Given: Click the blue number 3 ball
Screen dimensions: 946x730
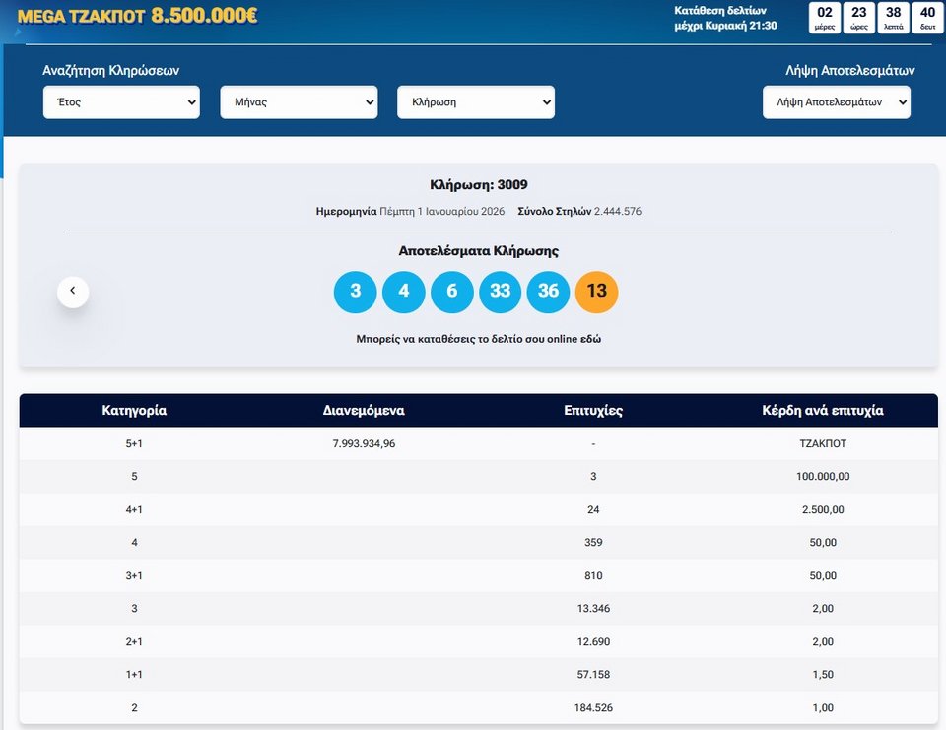Looking at the screenshot, I should tap(356, 292).
